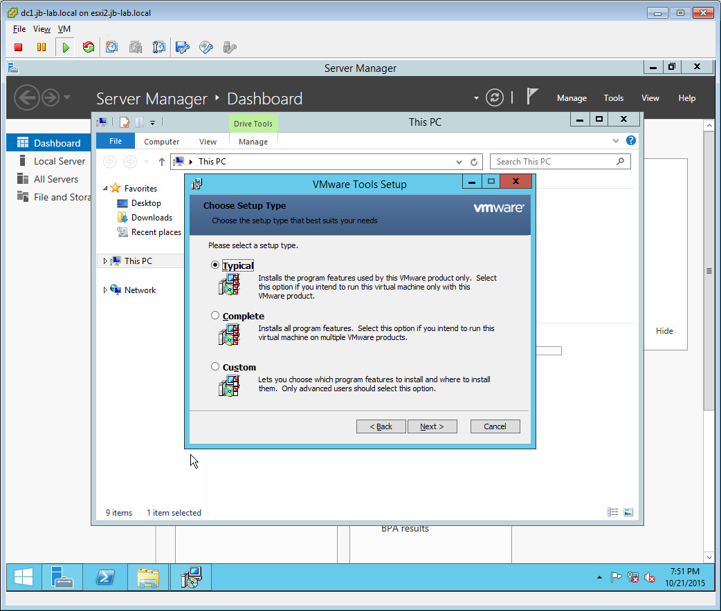This screenshot has height=611, width=721.
Task: Click the Back button in setup wizard
Action: (381, 426)
